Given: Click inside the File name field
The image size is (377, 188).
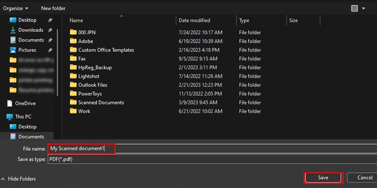Looking at the screenshot, I should pos(212,149).
